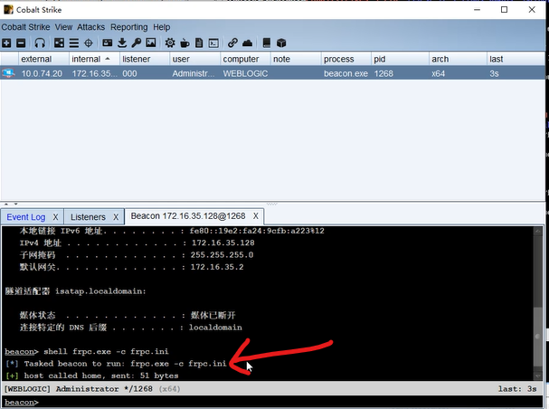Disconnect from team server (minus icon)
This screenshot has height=409, width=549.
tap(21, 43)
